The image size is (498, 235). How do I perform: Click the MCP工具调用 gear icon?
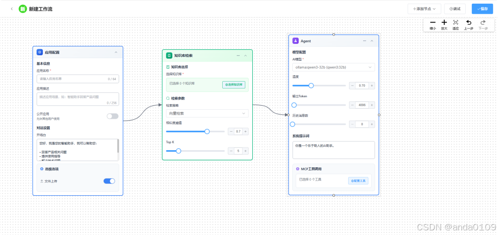(x=297, y=169)
